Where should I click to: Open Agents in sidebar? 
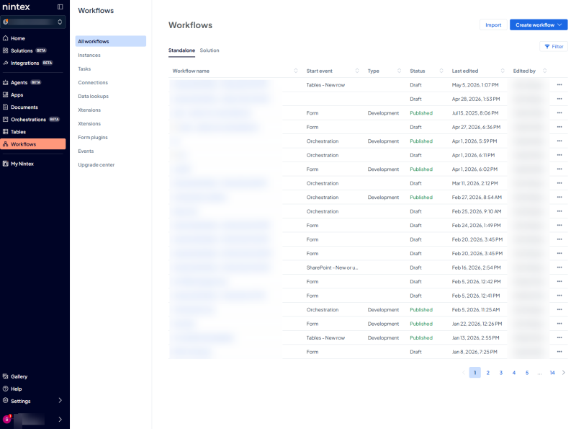[19, 82]
